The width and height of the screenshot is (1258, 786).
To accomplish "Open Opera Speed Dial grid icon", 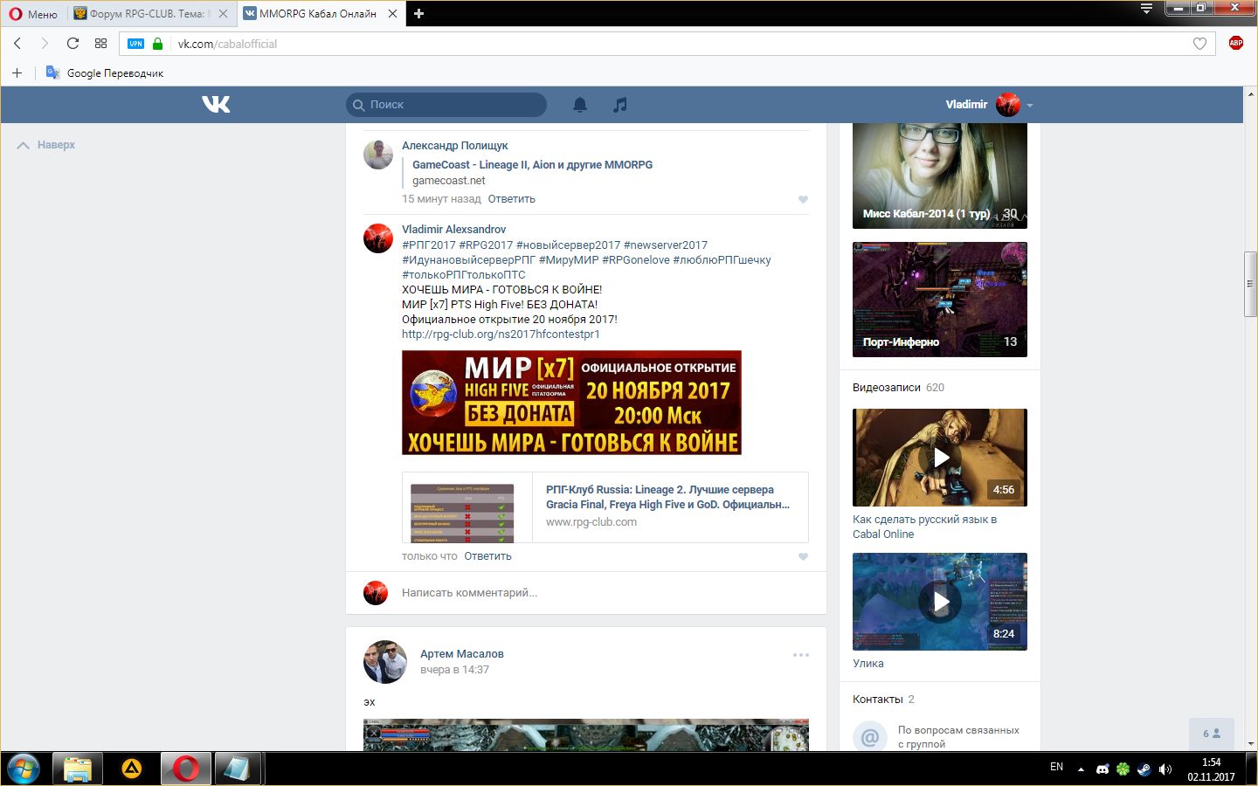I will coord(100,44).
